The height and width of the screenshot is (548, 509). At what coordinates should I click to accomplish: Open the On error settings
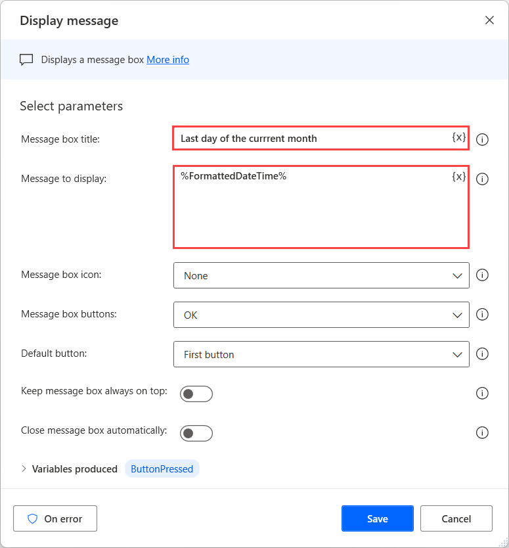tap(55, 518)
